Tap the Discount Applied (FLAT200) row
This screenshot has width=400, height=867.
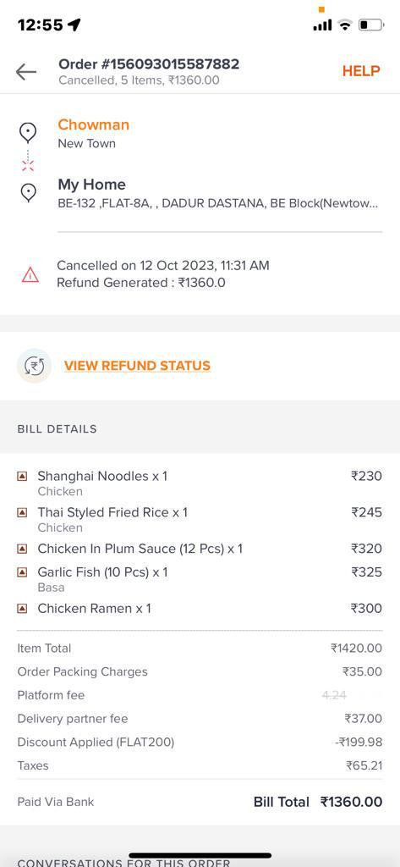tap(200, 742)
